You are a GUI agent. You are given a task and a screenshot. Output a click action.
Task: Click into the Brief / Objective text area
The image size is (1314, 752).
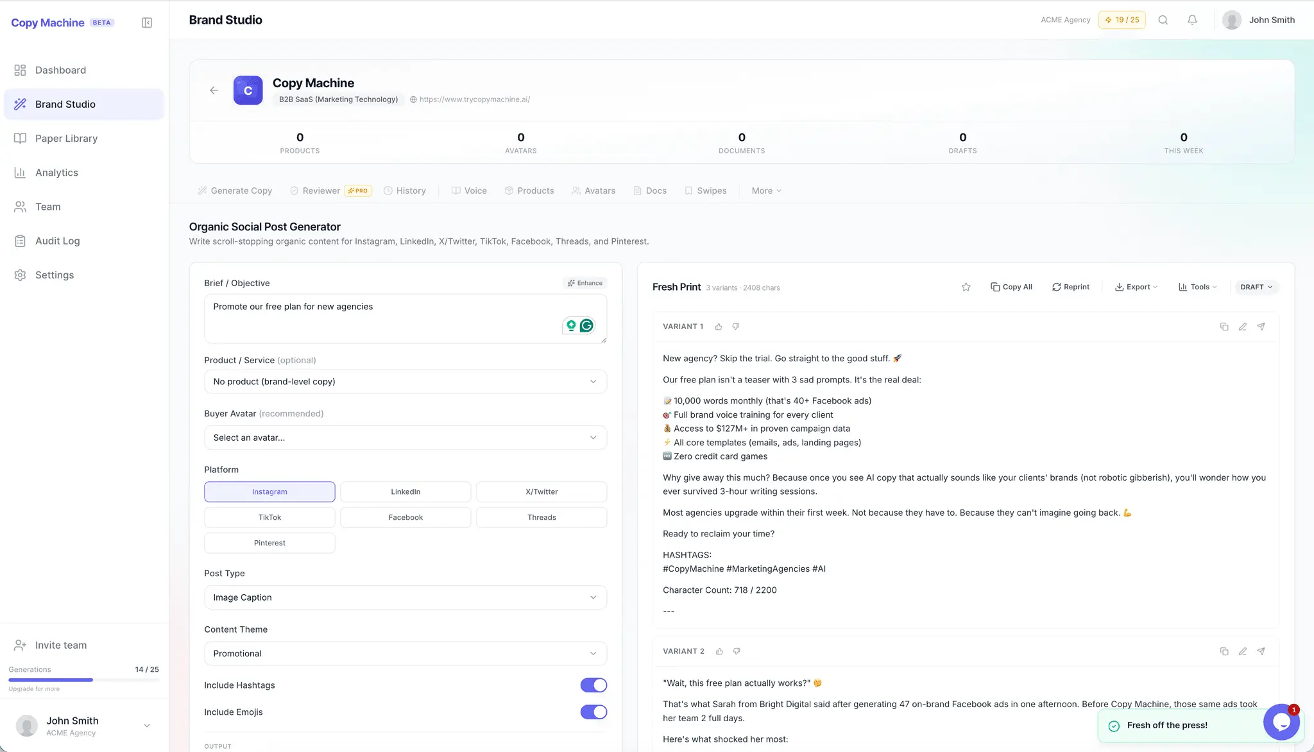tap(405, 319)
